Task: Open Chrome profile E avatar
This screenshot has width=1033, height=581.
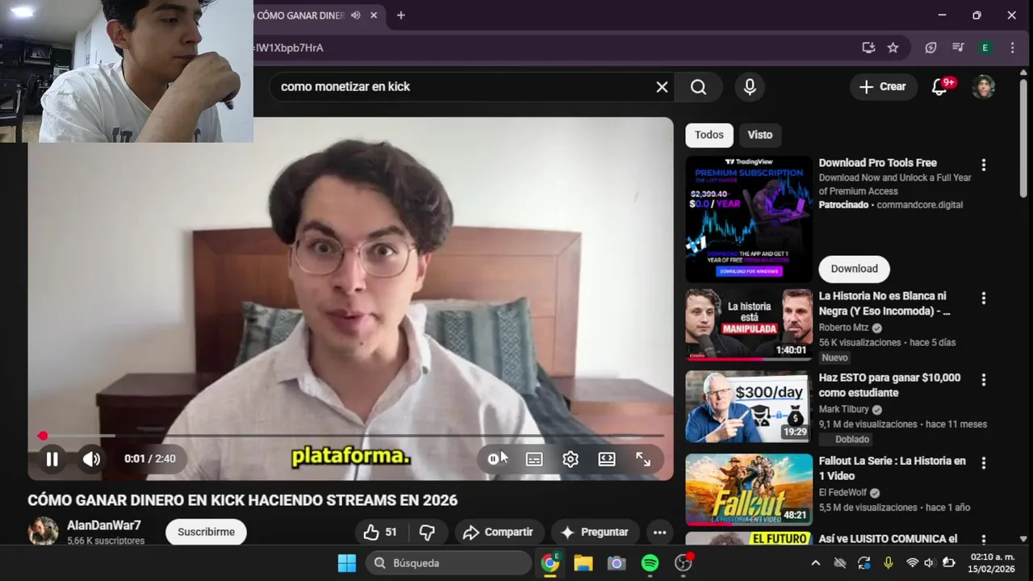Action: coord(985,48)
